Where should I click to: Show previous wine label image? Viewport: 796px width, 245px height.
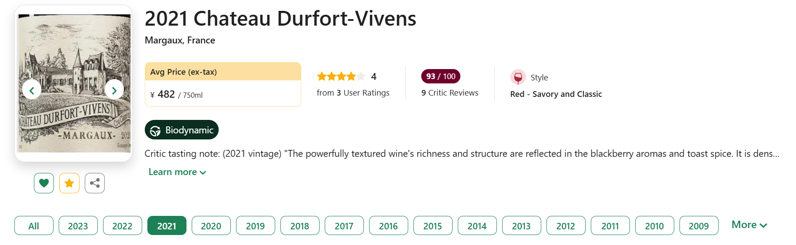pos(32,90)
